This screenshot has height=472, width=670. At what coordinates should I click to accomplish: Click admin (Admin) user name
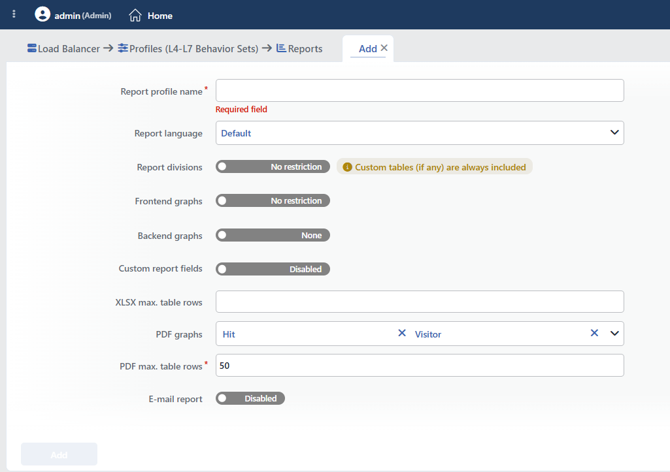[83, 16]
